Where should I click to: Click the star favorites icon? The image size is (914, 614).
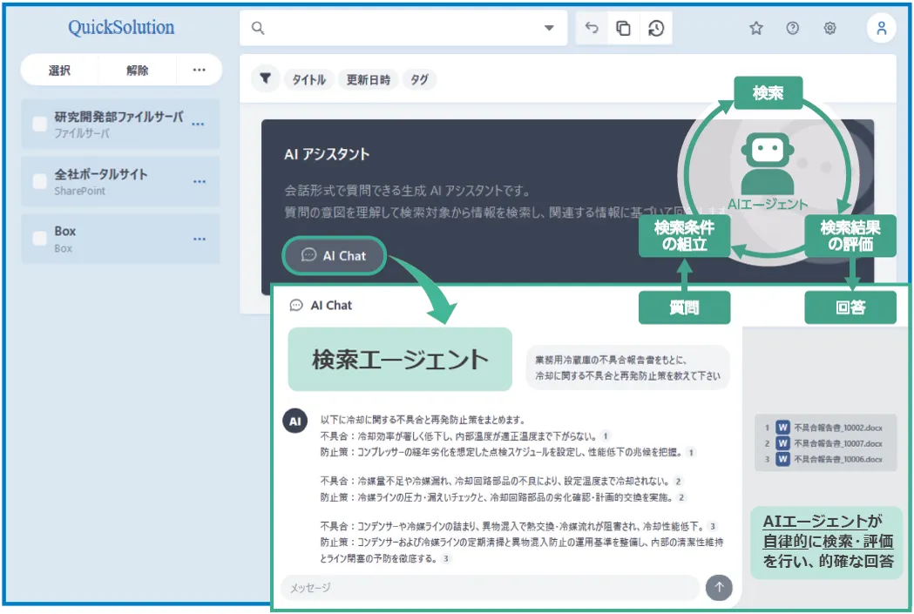pyautogui.click(x=755, y=28)
